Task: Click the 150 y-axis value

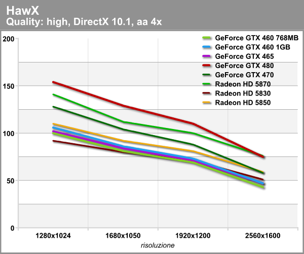Action: click(x=9, y=86)
